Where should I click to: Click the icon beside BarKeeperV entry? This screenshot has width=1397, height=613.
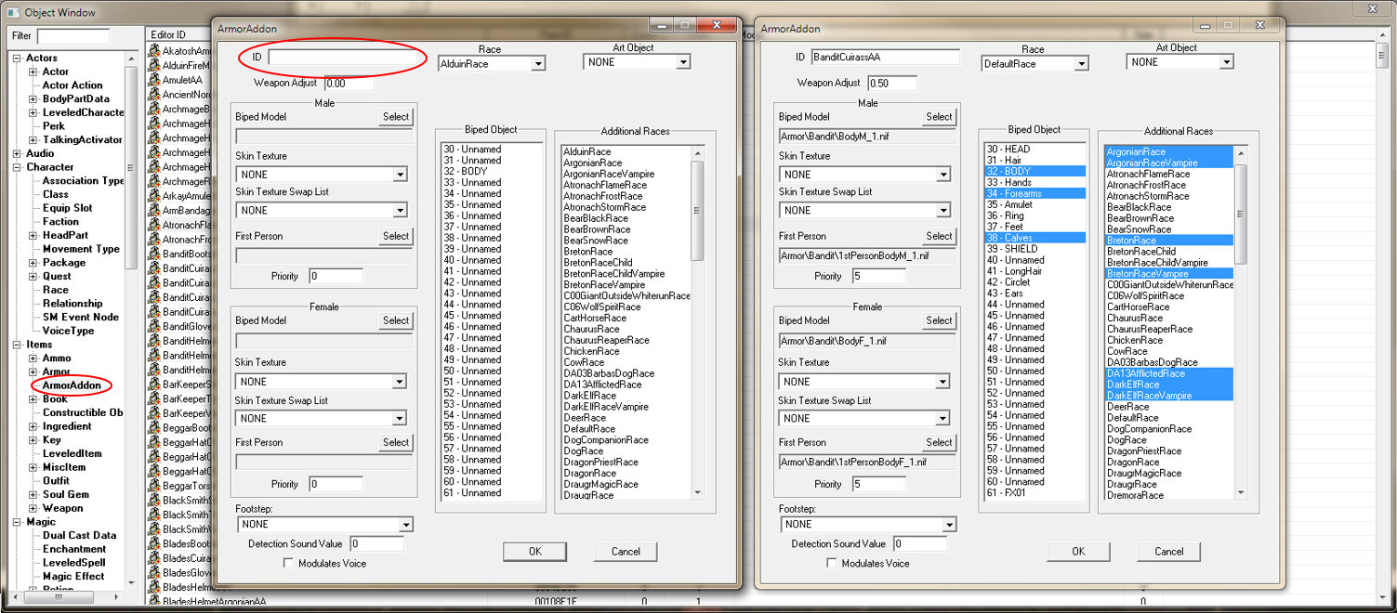155,412
